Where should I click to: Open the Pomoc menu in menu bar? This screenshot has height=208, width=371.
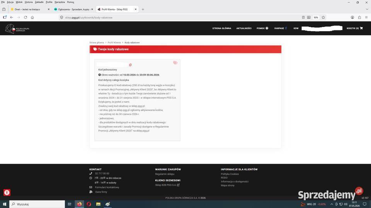point(70,2)
